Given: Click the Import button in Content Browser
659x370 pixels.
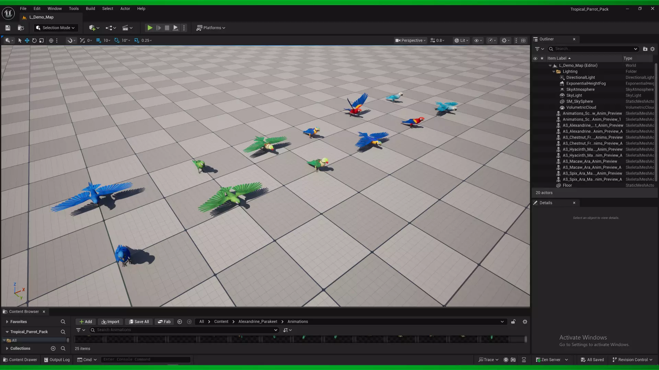Looking at the screenshot, I should coord(110,322).
